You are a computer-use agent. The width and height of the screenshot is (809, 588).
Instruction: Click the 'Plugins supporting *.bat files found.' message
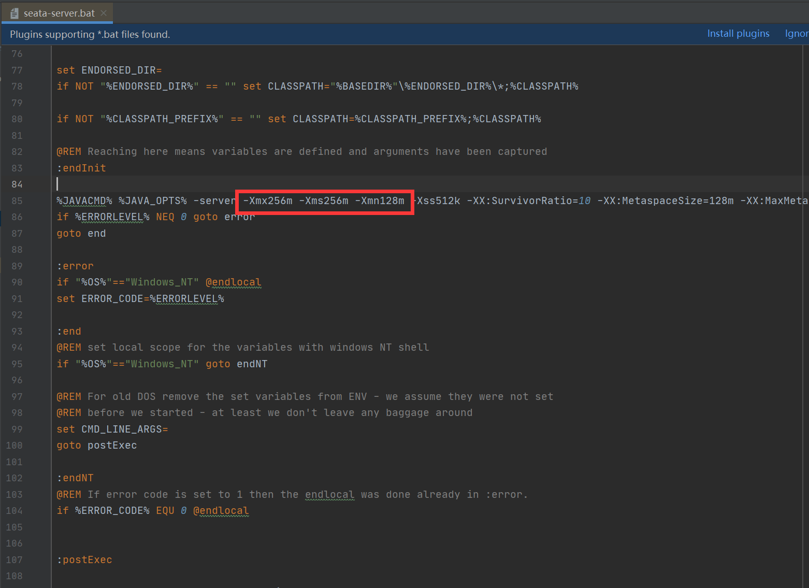90,35
